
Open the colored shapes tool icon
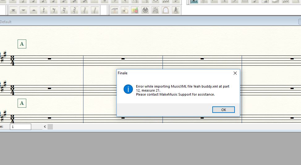tap(135, 10)
